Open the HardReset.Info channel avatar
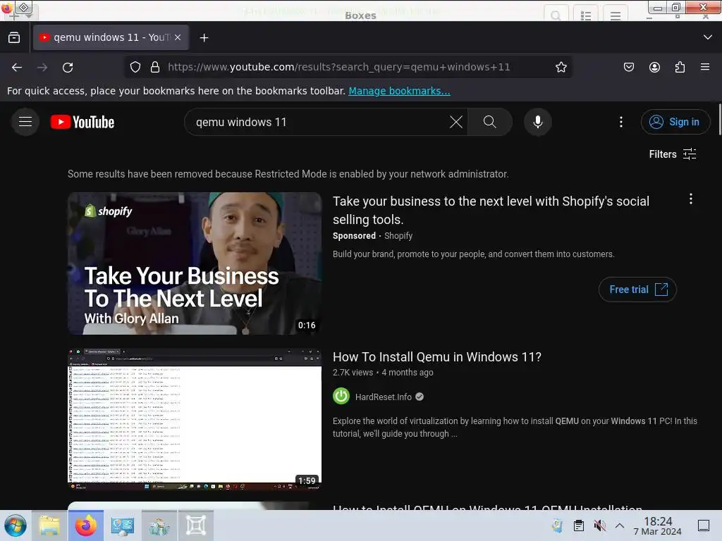This screenshot has height=541, width=722. [341, 397]
